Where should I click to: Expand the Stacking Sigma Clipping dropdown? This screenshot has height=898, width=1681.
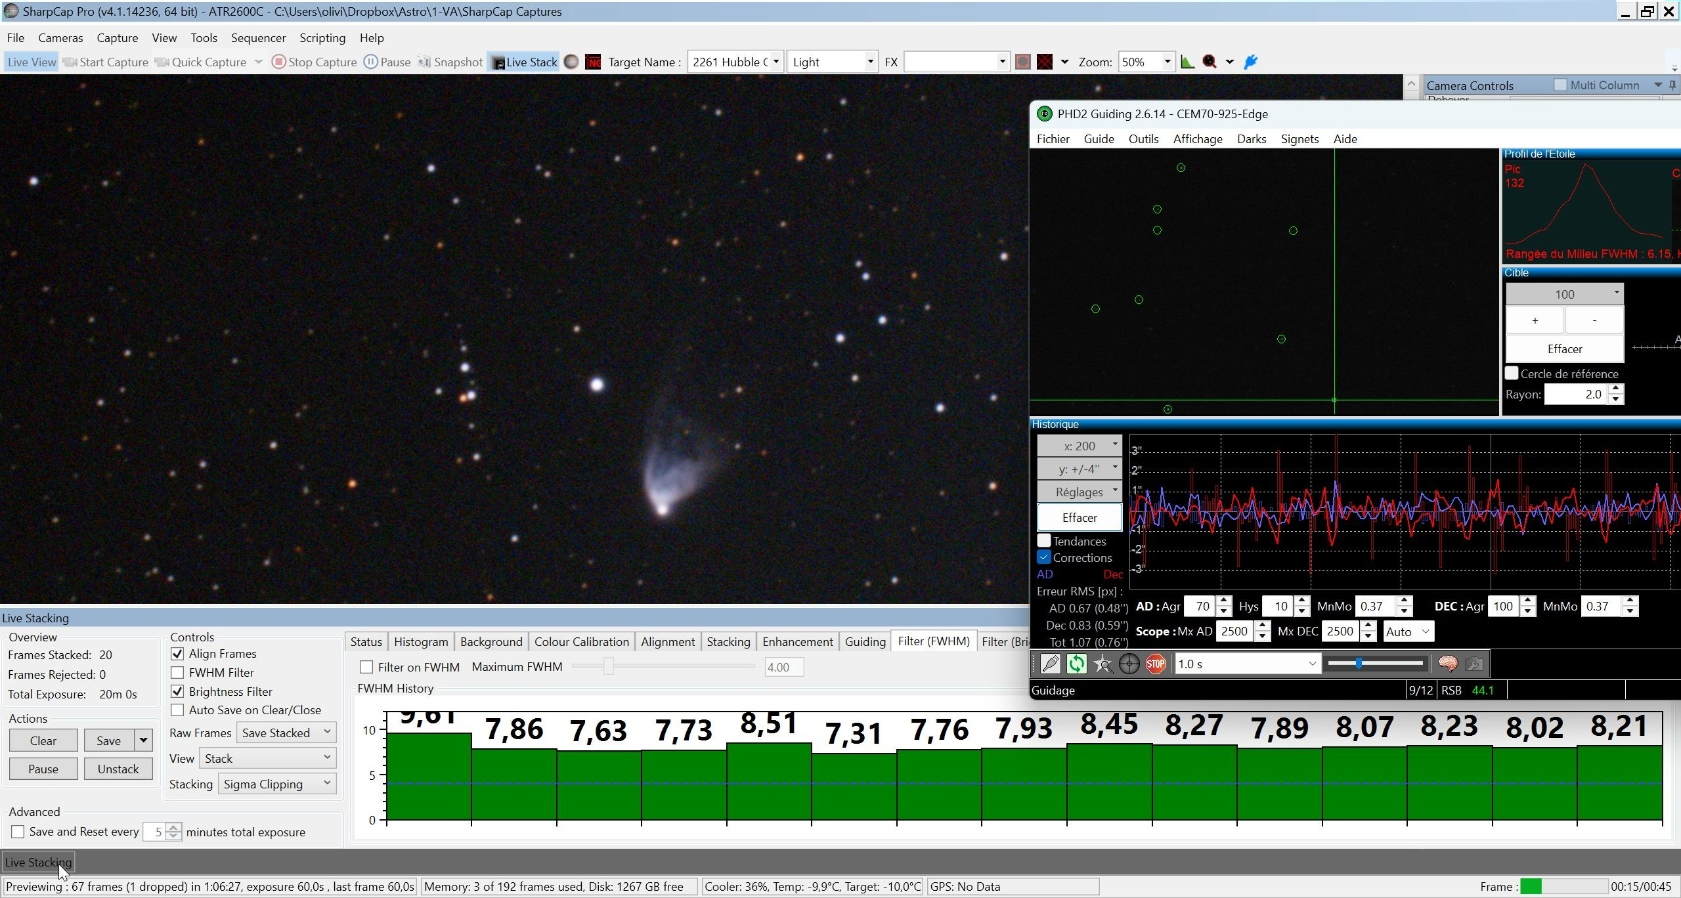(277, 784)
